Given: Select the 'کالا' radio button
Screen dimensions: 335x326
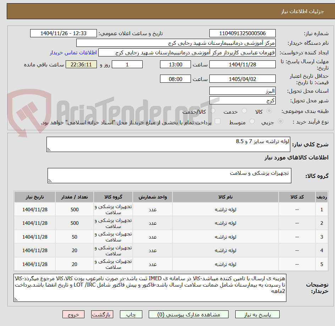Looking at the screenshot, I should tap(269, 111).
